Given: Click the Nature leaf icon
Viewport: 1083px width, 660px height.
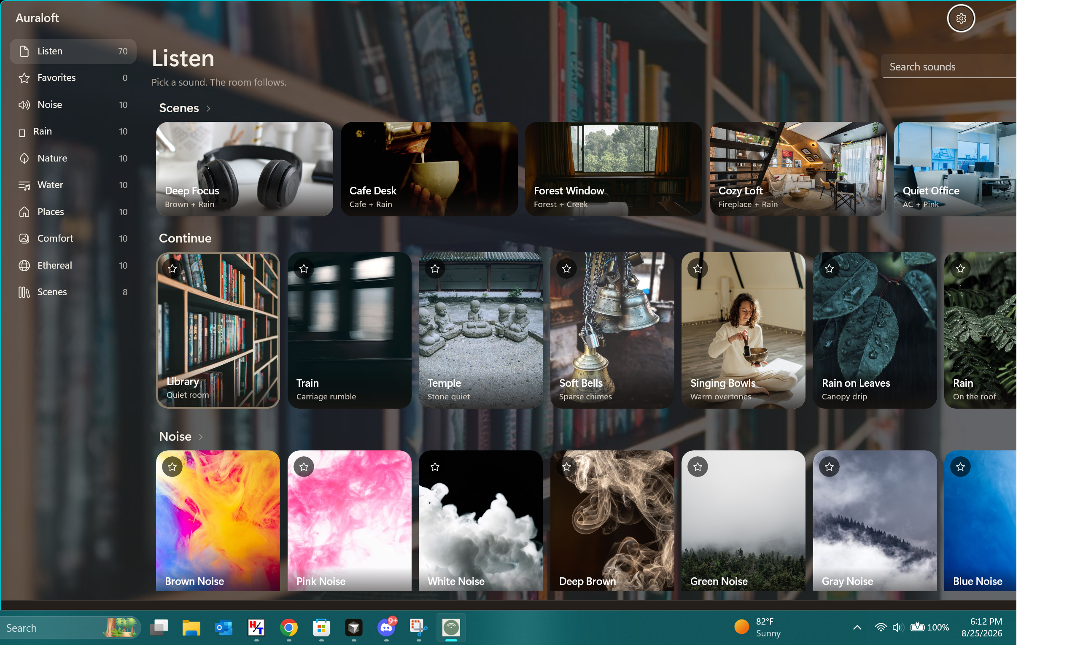Looking at the screenshot, I should (x=24, y=158).
